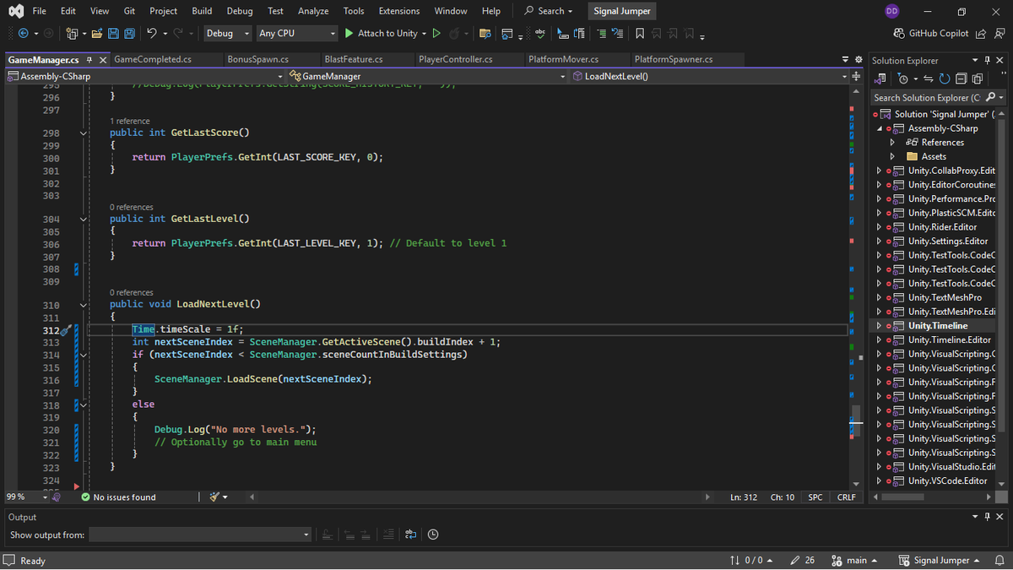This screenshot has height=570, width=1013.
Task: Toggle the timestamp clock in the Output panel
Action: coord(433,535)
